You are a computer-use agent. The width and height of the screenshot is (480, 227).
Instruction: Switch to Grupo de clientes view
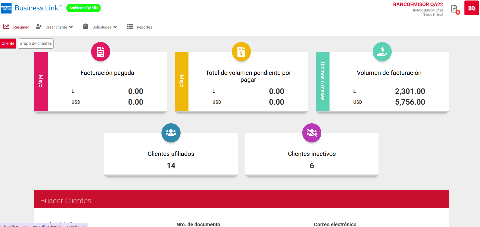tap(36, 44)
